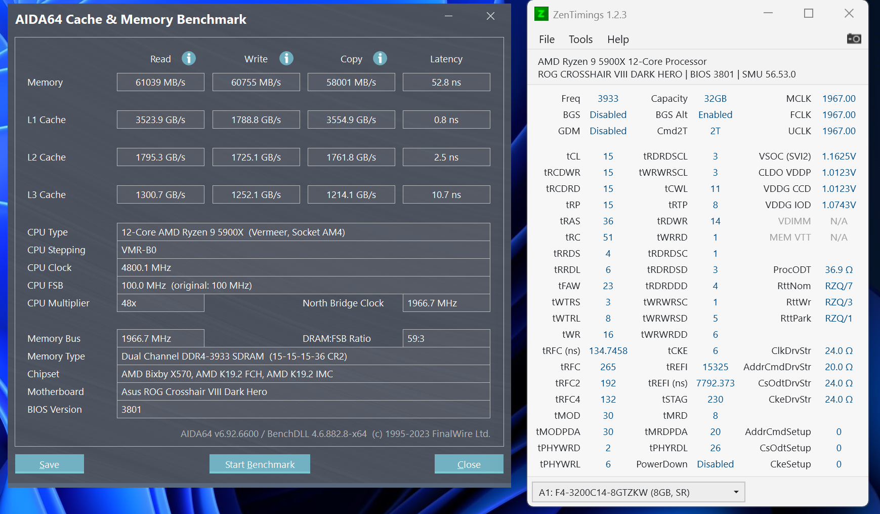Viewport: 880px width, 514px height.
Task: Click VSOC (SVI2) value 1.1625V
Action: [839, 156]
